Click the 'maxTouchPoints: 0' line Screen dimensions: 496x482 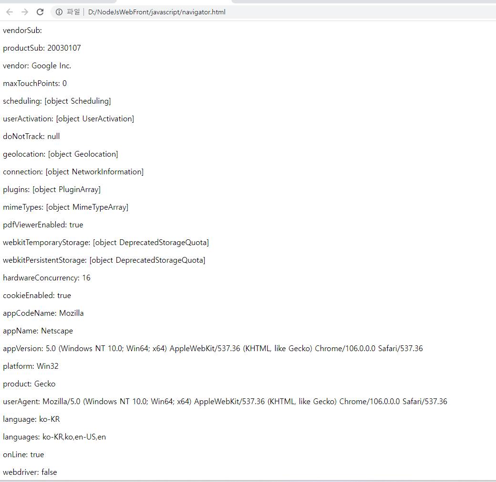point(35,83)
